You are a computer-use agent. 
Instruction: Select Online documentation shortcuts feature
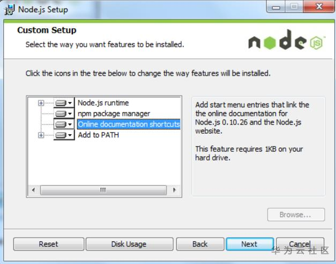[x=129, y=124]
